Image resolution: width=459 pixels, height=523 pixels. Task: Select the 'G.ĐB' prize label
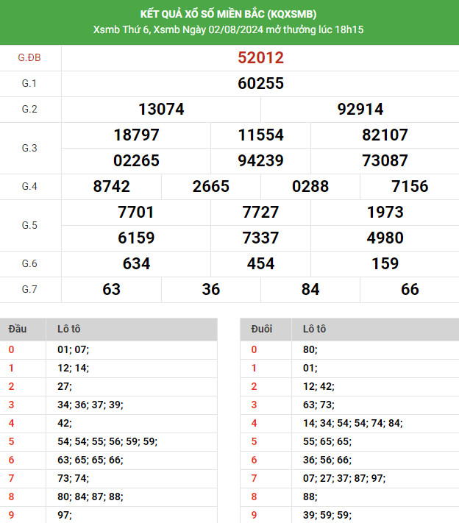tap(29, 57)
